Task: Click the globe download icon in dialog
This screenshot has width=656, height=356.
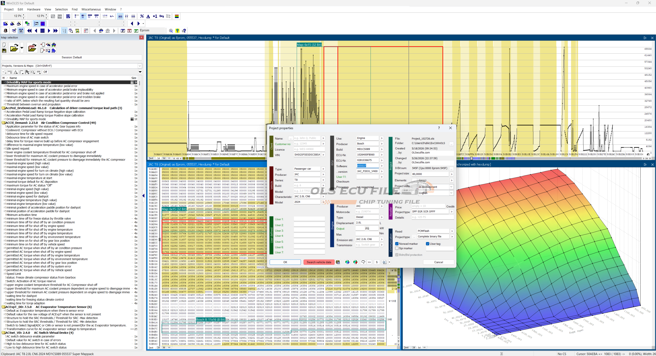Action: click(347, 262)
